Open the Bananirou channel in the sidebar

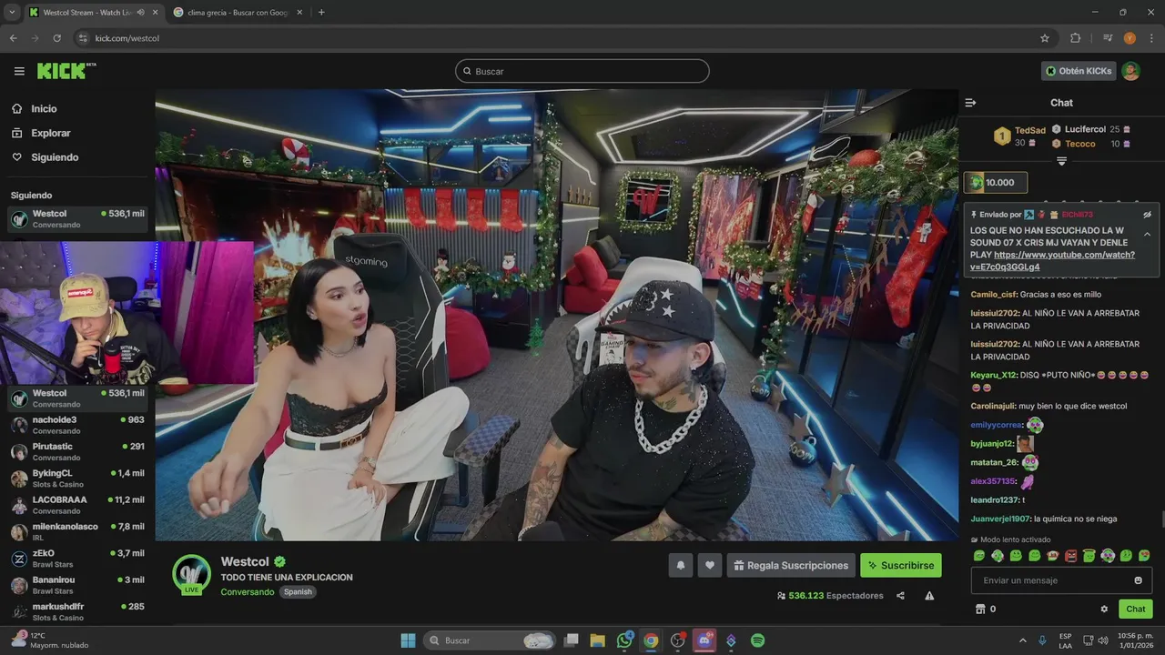click(77, 585)
